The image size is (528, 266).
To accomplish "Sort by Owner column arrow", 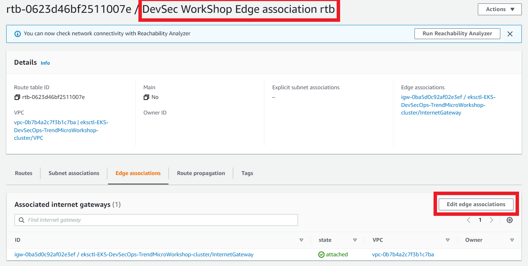I will (512, 240).
